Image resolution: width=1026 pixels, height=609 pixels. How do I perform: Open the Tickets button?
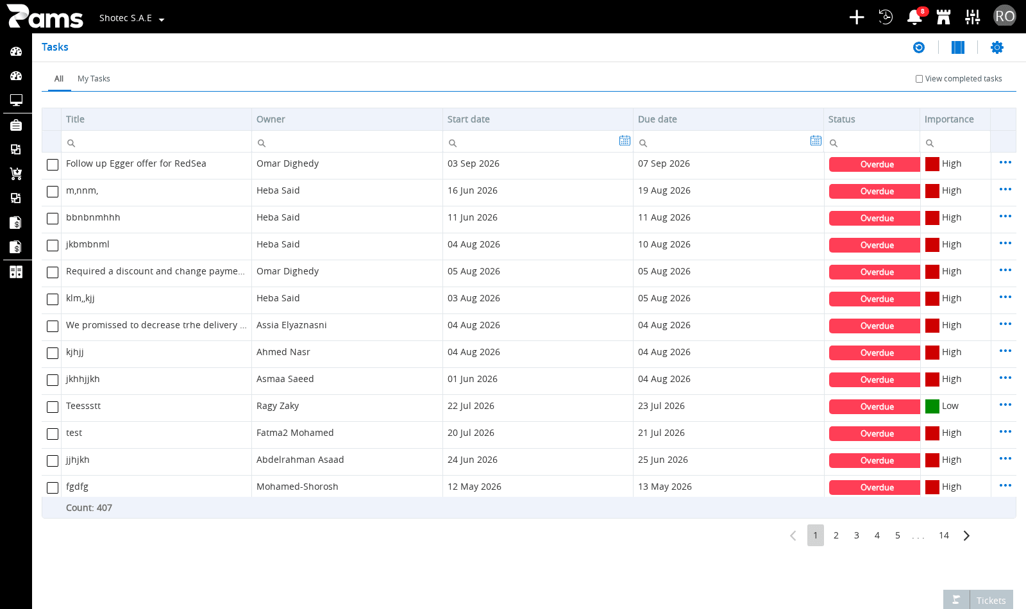coord(991,601)
